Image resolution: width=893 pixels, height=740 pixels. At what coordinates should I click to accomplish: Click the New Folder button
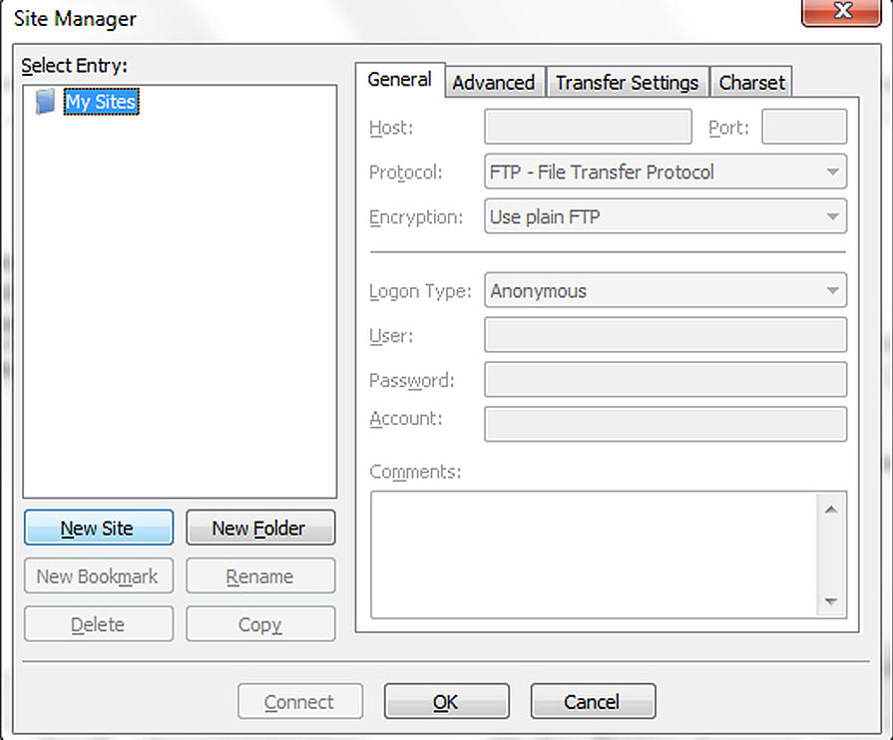pos(259,529)
